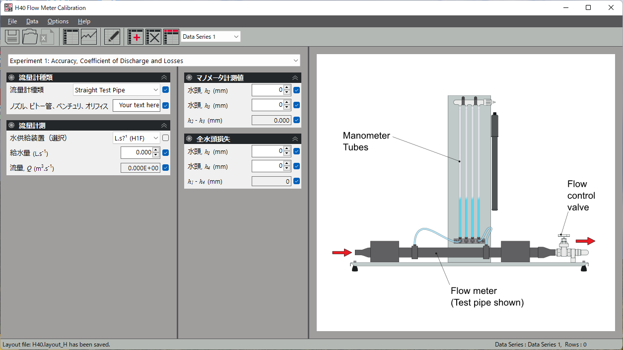Collapse the 流量計測 panel
The image size is (623, 350).
164,126
